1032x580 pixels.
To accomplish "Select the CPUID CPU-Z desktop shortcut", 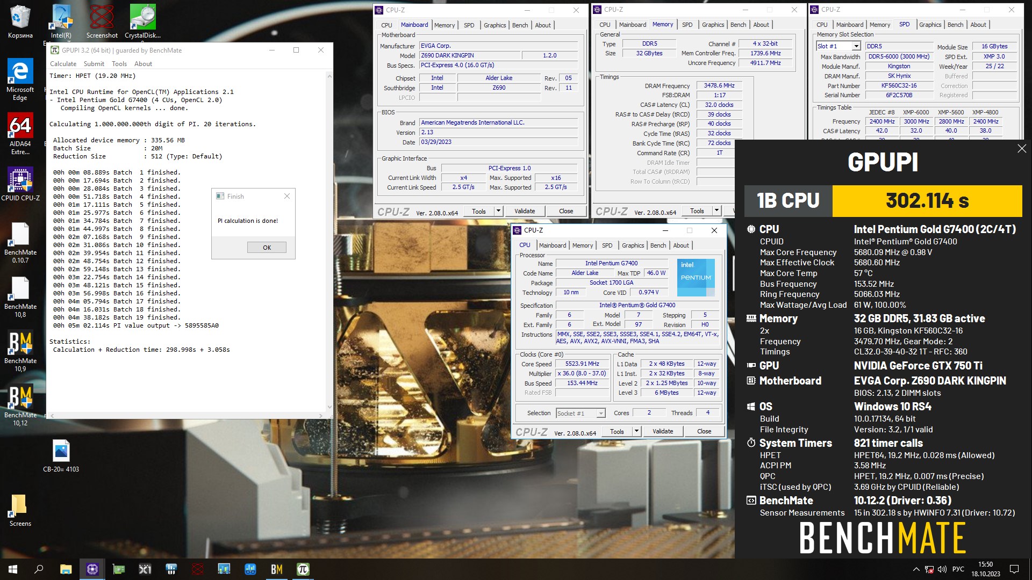I will tap(20, 184).
